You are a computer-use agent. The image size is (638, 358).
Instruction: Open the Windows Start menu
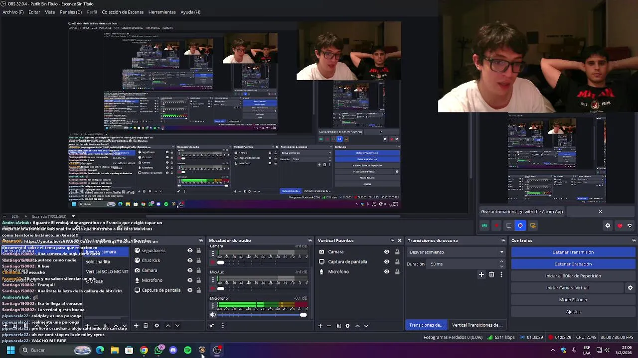[x=10, y=350]
